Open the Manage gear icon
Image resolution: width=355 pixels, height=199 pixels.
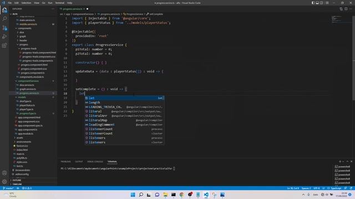[x=4, y=181]
